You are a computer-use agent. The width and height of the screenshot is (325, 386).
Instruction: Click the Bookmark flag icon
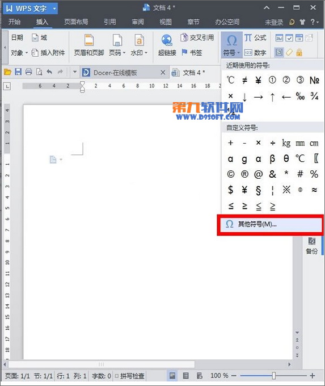point(184,52)
